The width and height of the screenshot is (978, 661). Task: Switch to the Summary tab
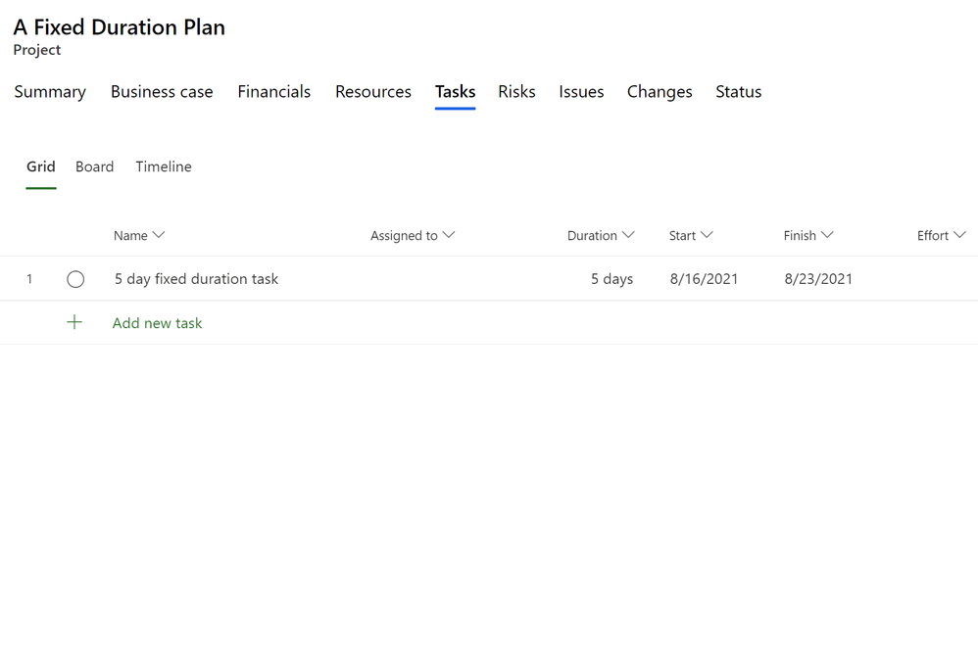tap(50, 92)
